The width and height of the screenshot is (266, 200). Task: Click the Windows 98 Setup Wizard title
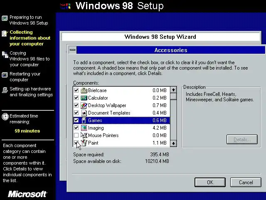[160, 37]
